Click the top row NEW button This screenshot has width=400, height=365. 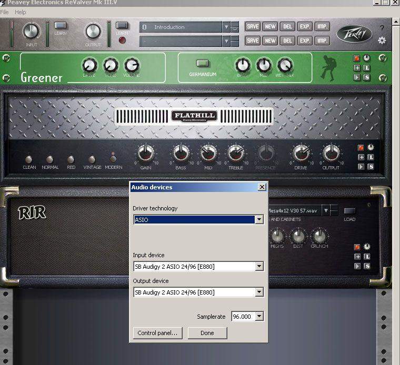pos(270,26)
